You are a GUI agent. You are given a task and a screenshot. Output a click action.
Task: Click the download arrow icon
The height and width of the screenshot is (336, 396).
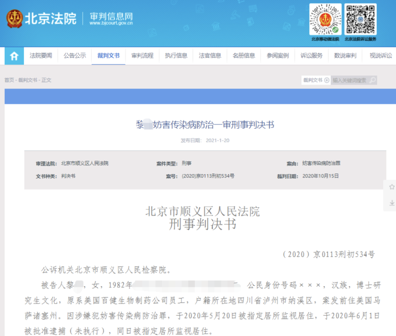click(392, 202)
